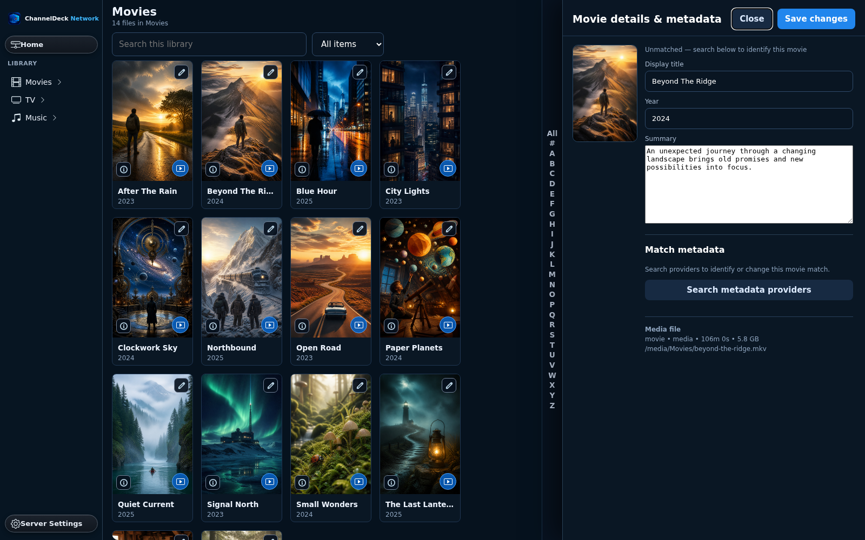
Task: Edit the Open Road movie metadata
Action: (x=360, y=229)
